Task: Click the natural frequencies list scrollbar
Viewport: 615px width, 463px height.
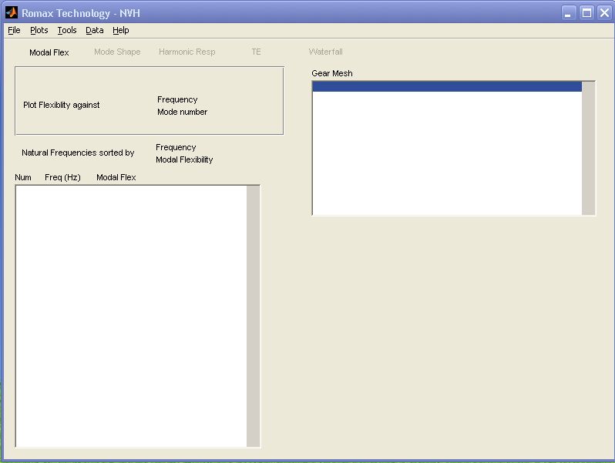Action: 254,316
